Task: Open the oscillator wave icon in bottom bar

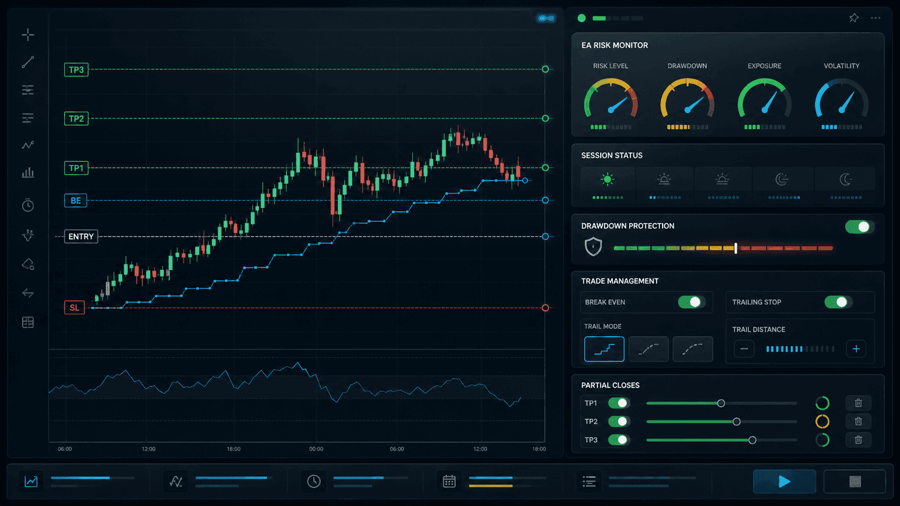Action: click(x=176, y=481)
